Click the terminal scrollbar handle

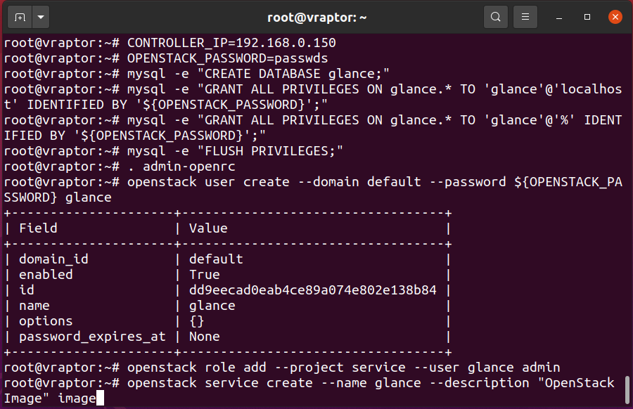click(x=627, y=389)
